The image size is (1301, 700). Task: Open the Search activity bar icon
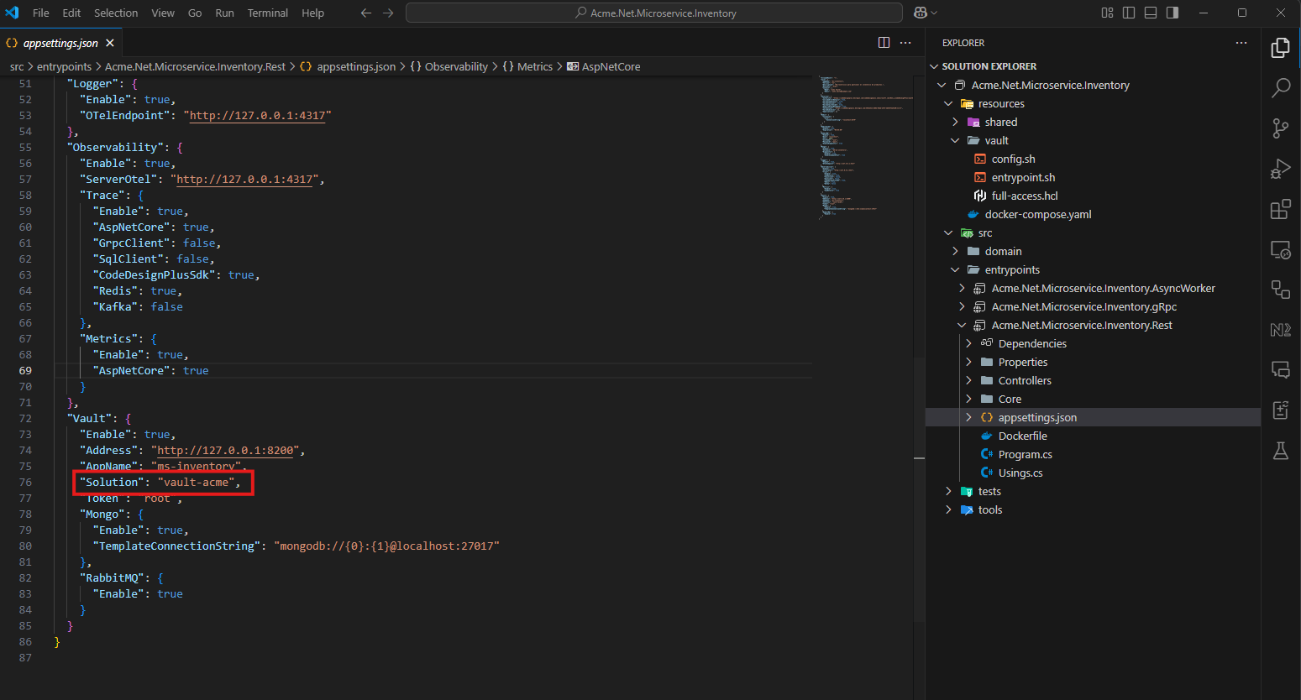click(1280, 87)
